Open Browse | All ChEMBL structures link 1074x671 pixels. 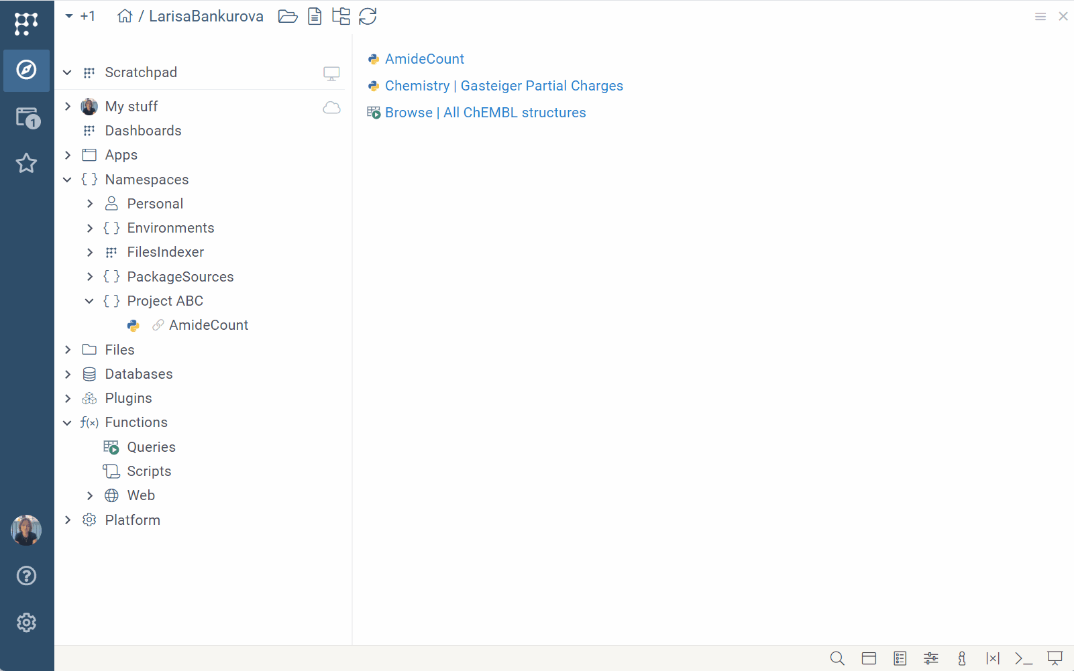(x=485, y=113)
